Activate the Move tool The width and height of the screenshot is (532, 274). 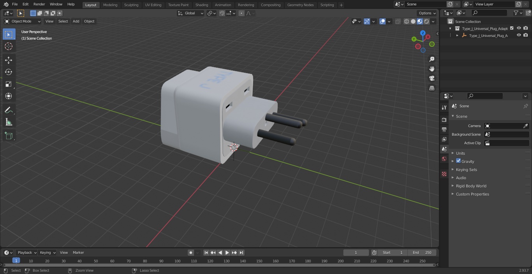9,60
